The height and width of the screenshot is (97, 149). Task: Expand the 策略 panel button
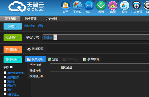[12, 26]
